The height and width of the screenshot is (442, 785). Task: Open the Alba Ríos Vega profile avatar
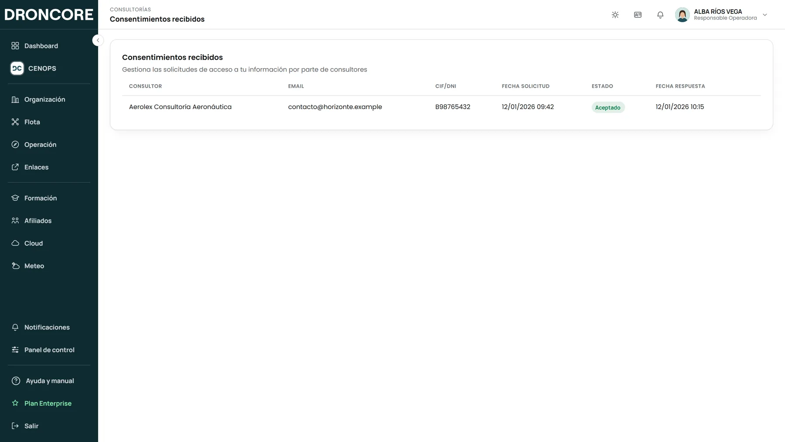point(682,15)
